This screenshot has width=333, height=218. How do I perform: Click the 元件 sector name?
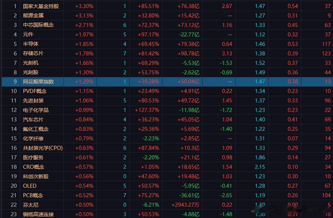(x=28, y=34)
